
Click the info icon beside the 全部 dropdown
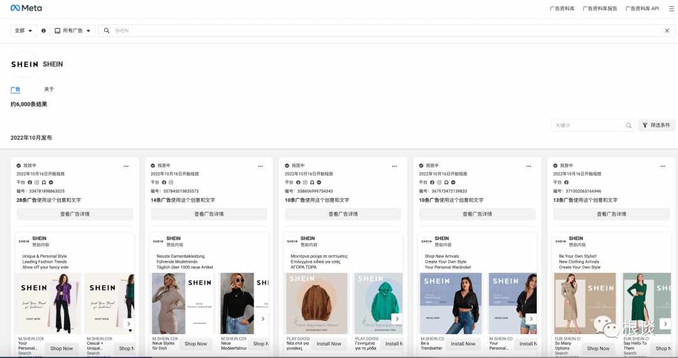(x=43, y=31)
